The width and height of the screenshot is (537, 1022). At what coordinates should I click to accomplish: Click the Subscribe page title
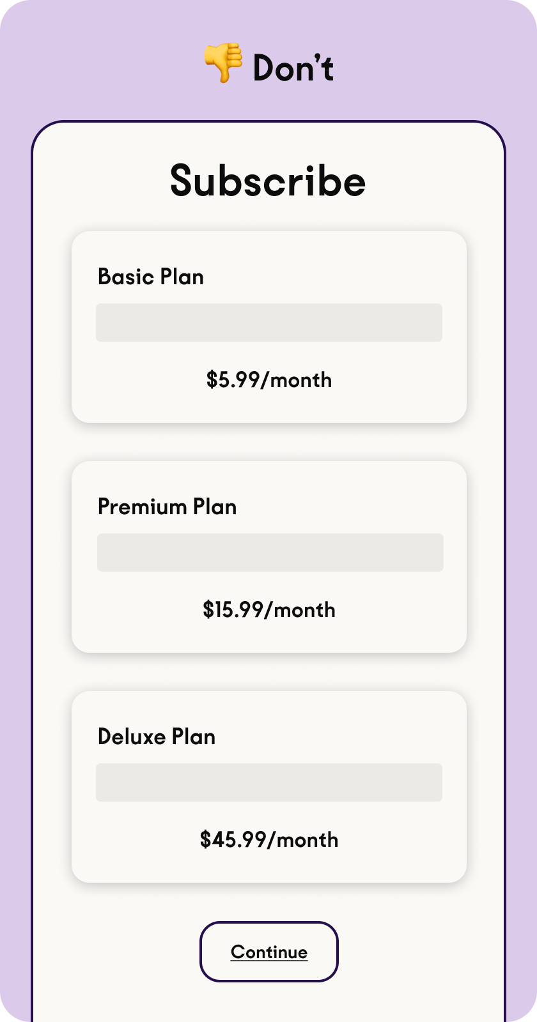[x=268, y=181]
